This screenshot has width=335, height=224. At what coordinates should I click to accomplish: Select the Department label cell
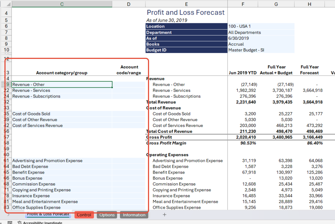pyautogui.click(x=186, y=32)
